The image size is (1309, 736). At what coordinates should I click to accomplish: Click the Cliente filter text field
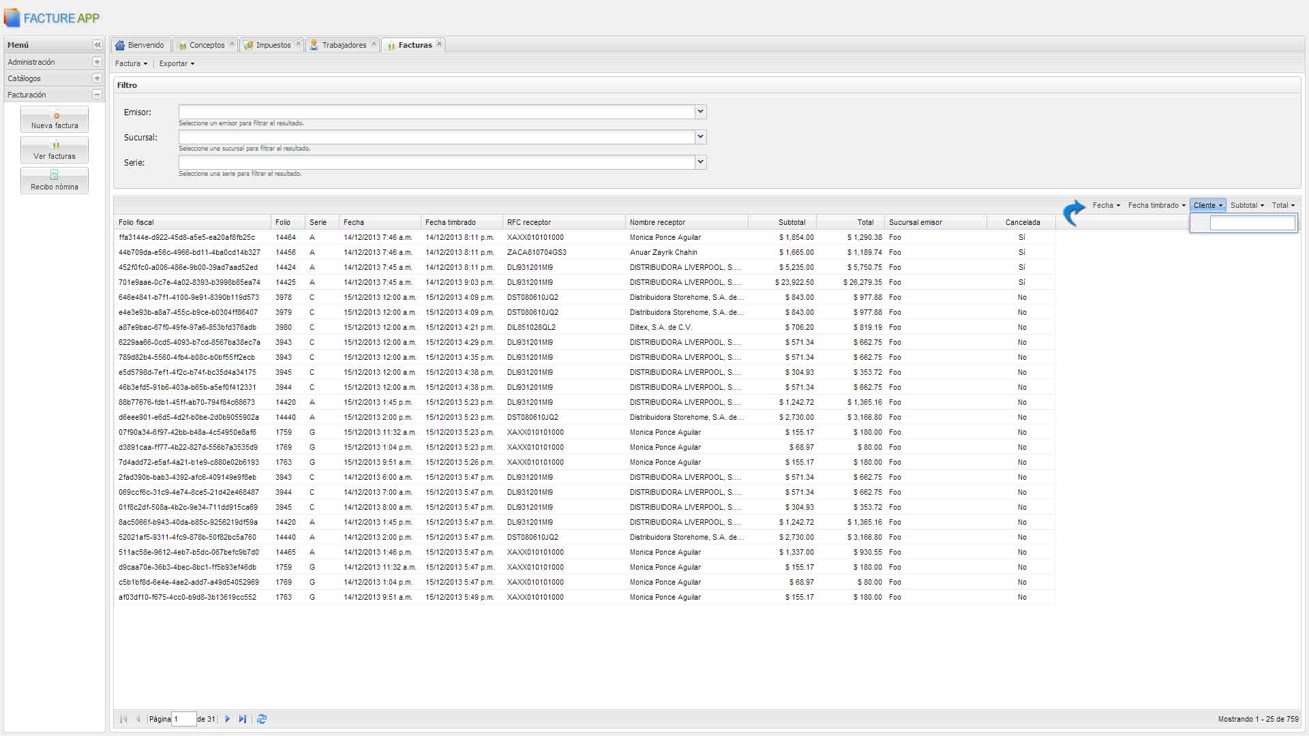[1252, 223]
